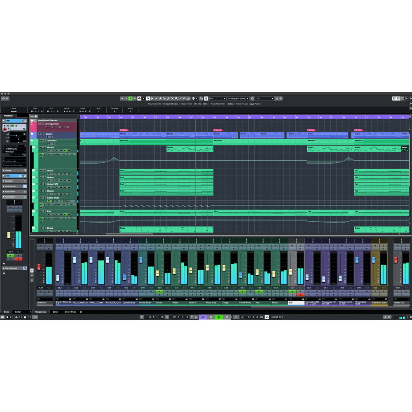The image size is (412, 412).
Task: Click the undo arrow in toolbar
Action: (x=3, y=98)
